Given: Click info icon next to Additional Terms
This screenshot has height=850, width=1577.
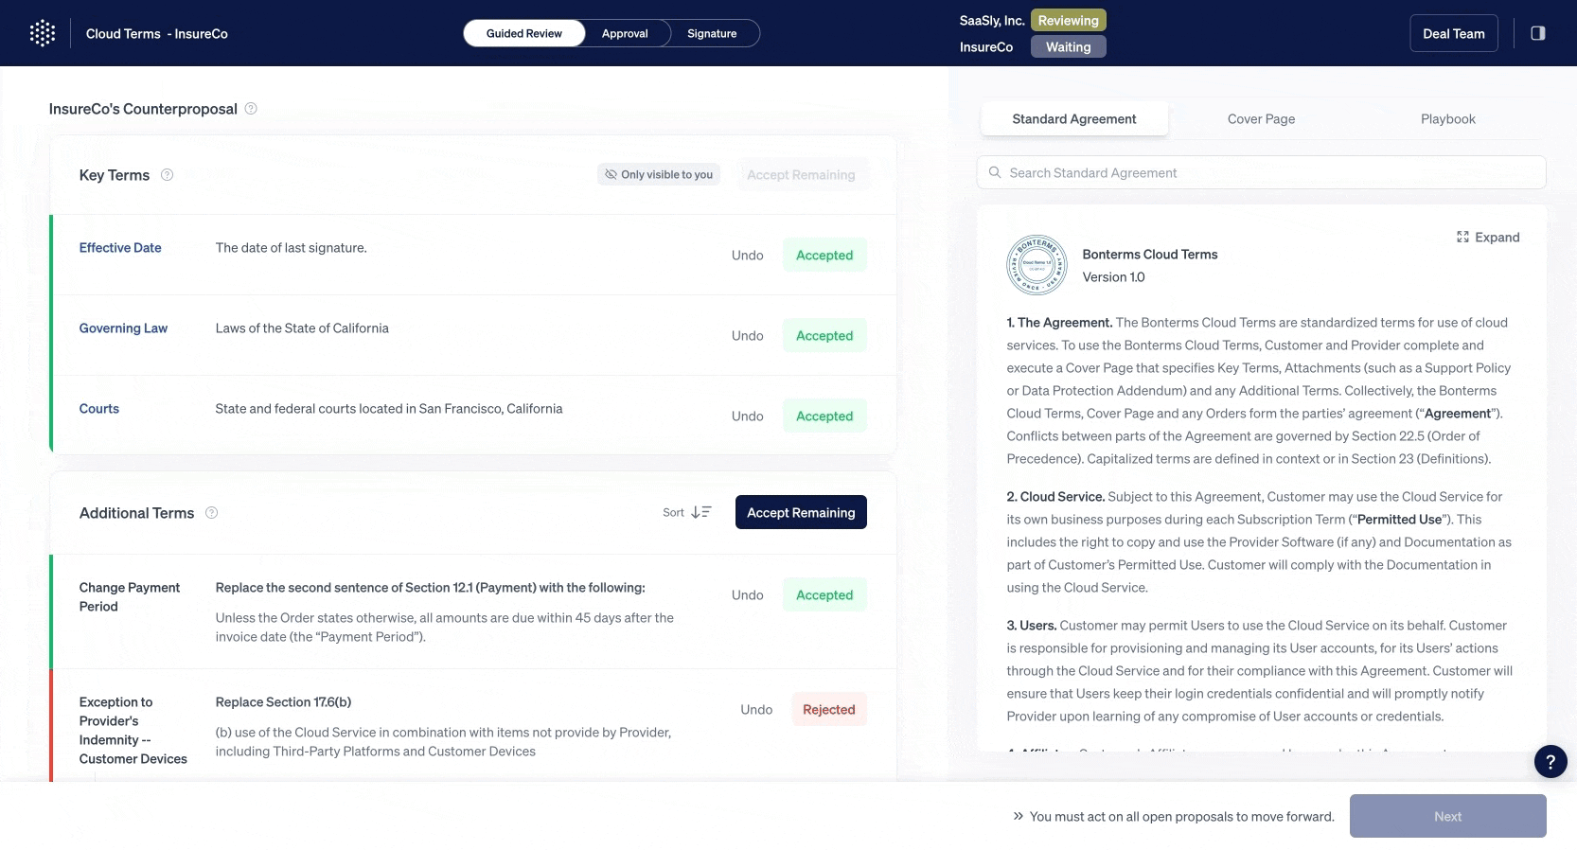Looking at the screenshot, I should [212, 513].
